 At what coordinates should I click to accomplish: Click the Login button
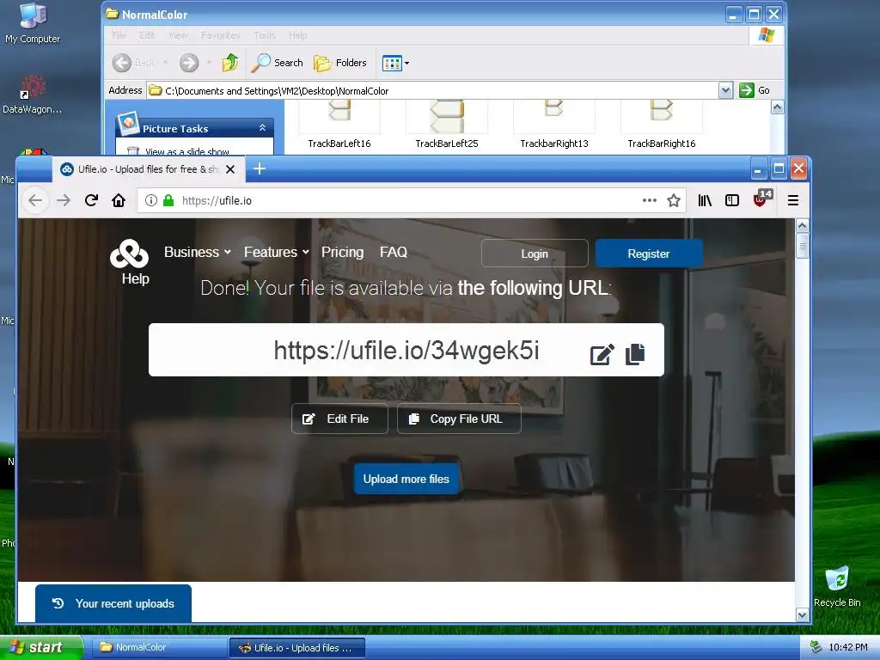(x=535, y=254)
